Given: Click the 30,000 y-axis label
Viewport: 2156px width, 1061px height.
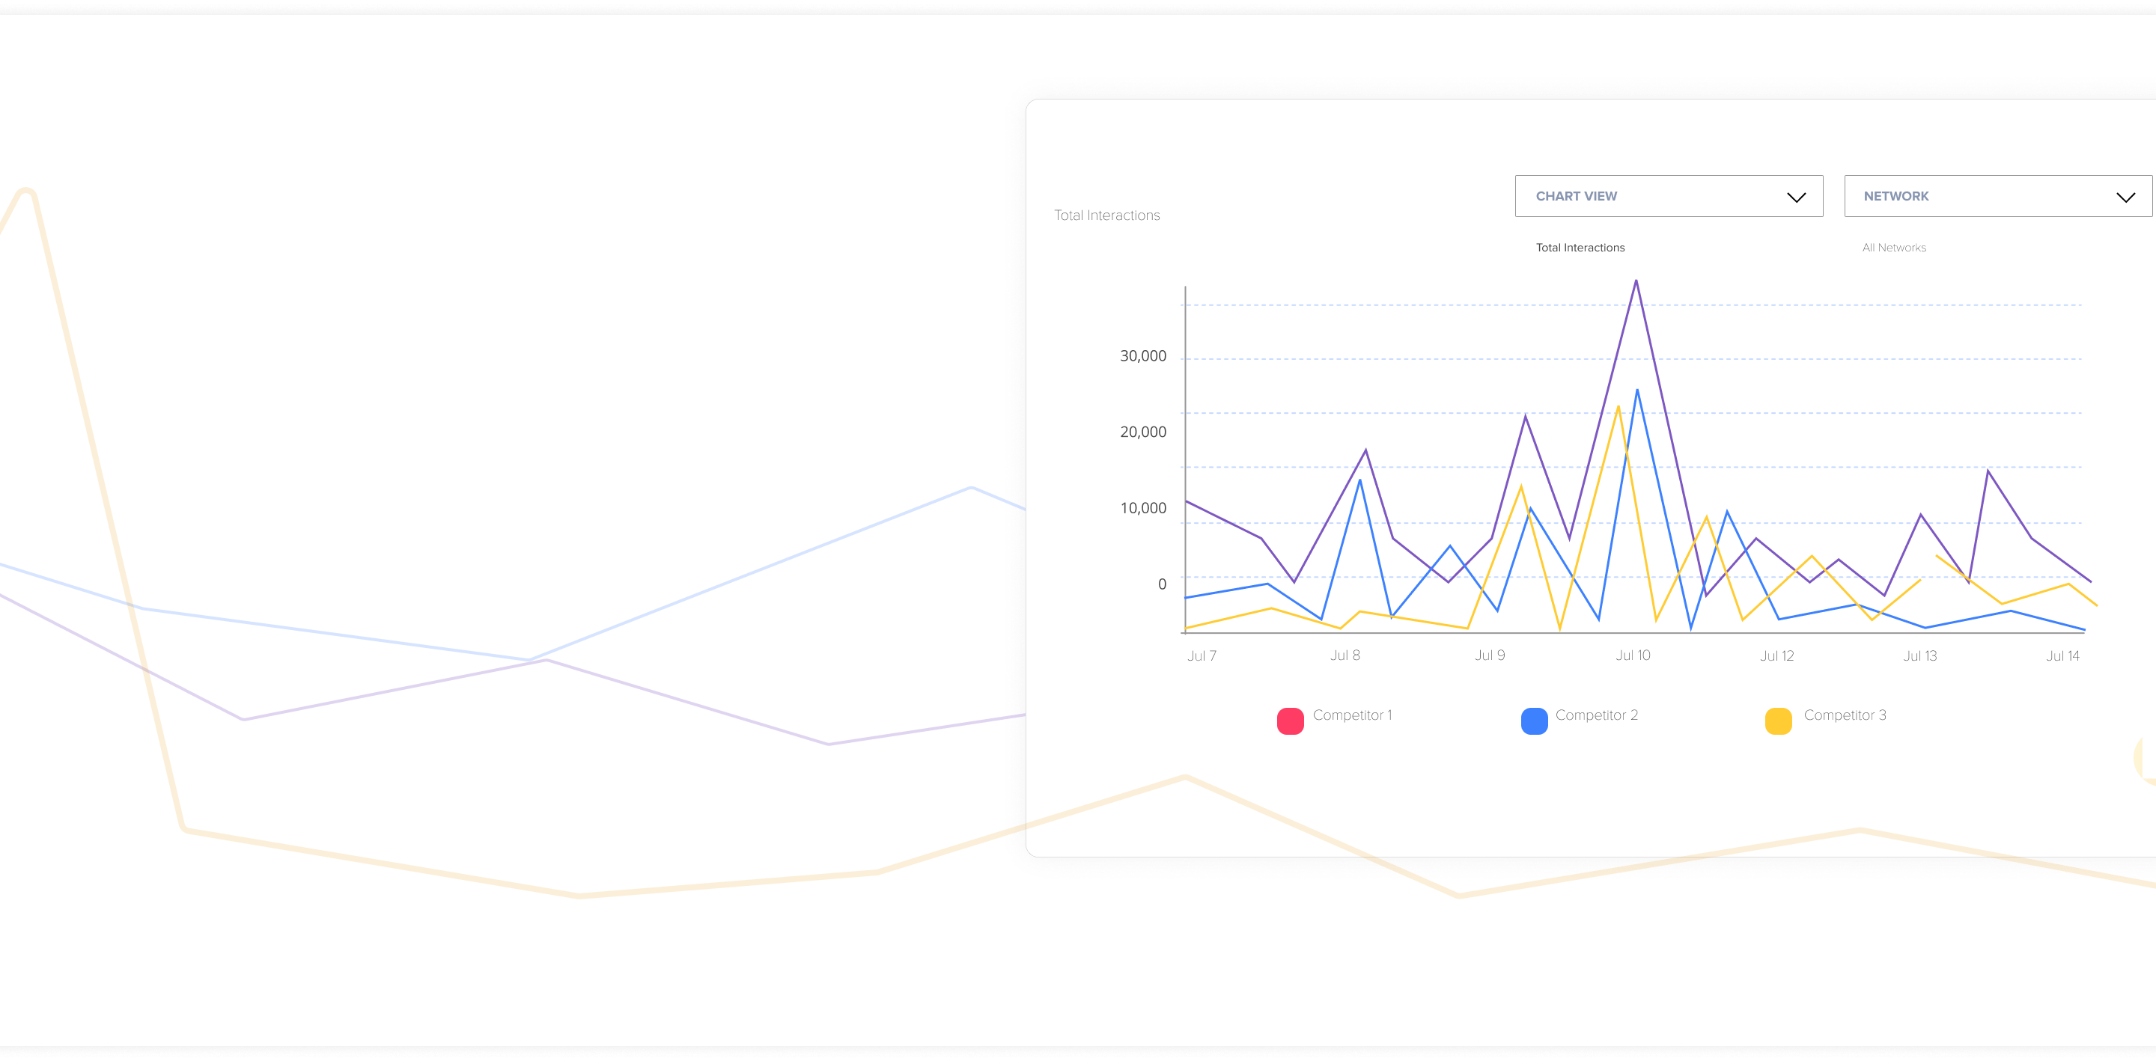Looking at the screenshot, I should pos(1142,356).
